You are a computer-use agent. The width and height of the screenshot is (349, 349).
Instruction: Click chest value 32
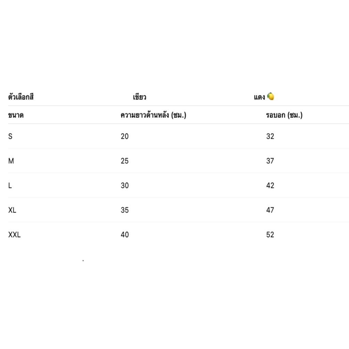(270, 136)
